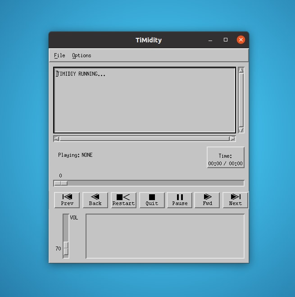Click the 'Playing: NONE' status label

[75, 155]
